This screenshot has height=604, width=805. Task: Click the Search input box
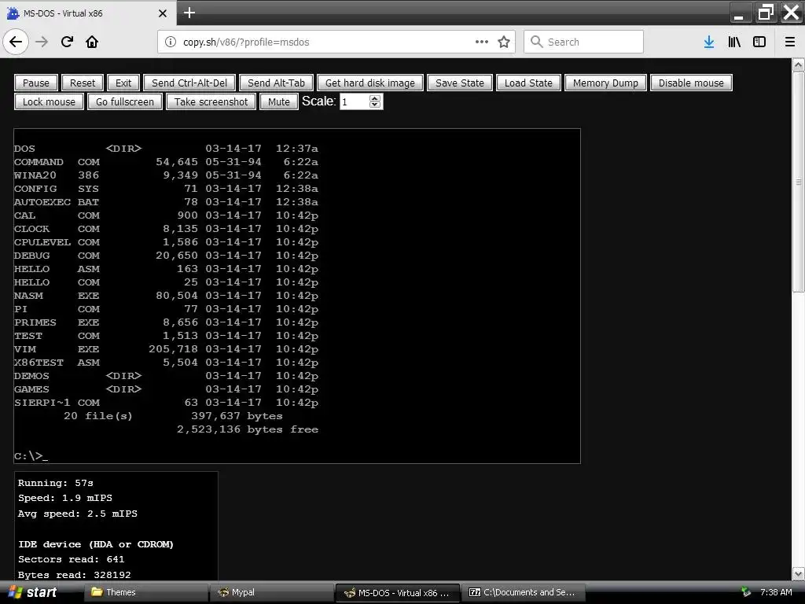click(x=584, y=42)
